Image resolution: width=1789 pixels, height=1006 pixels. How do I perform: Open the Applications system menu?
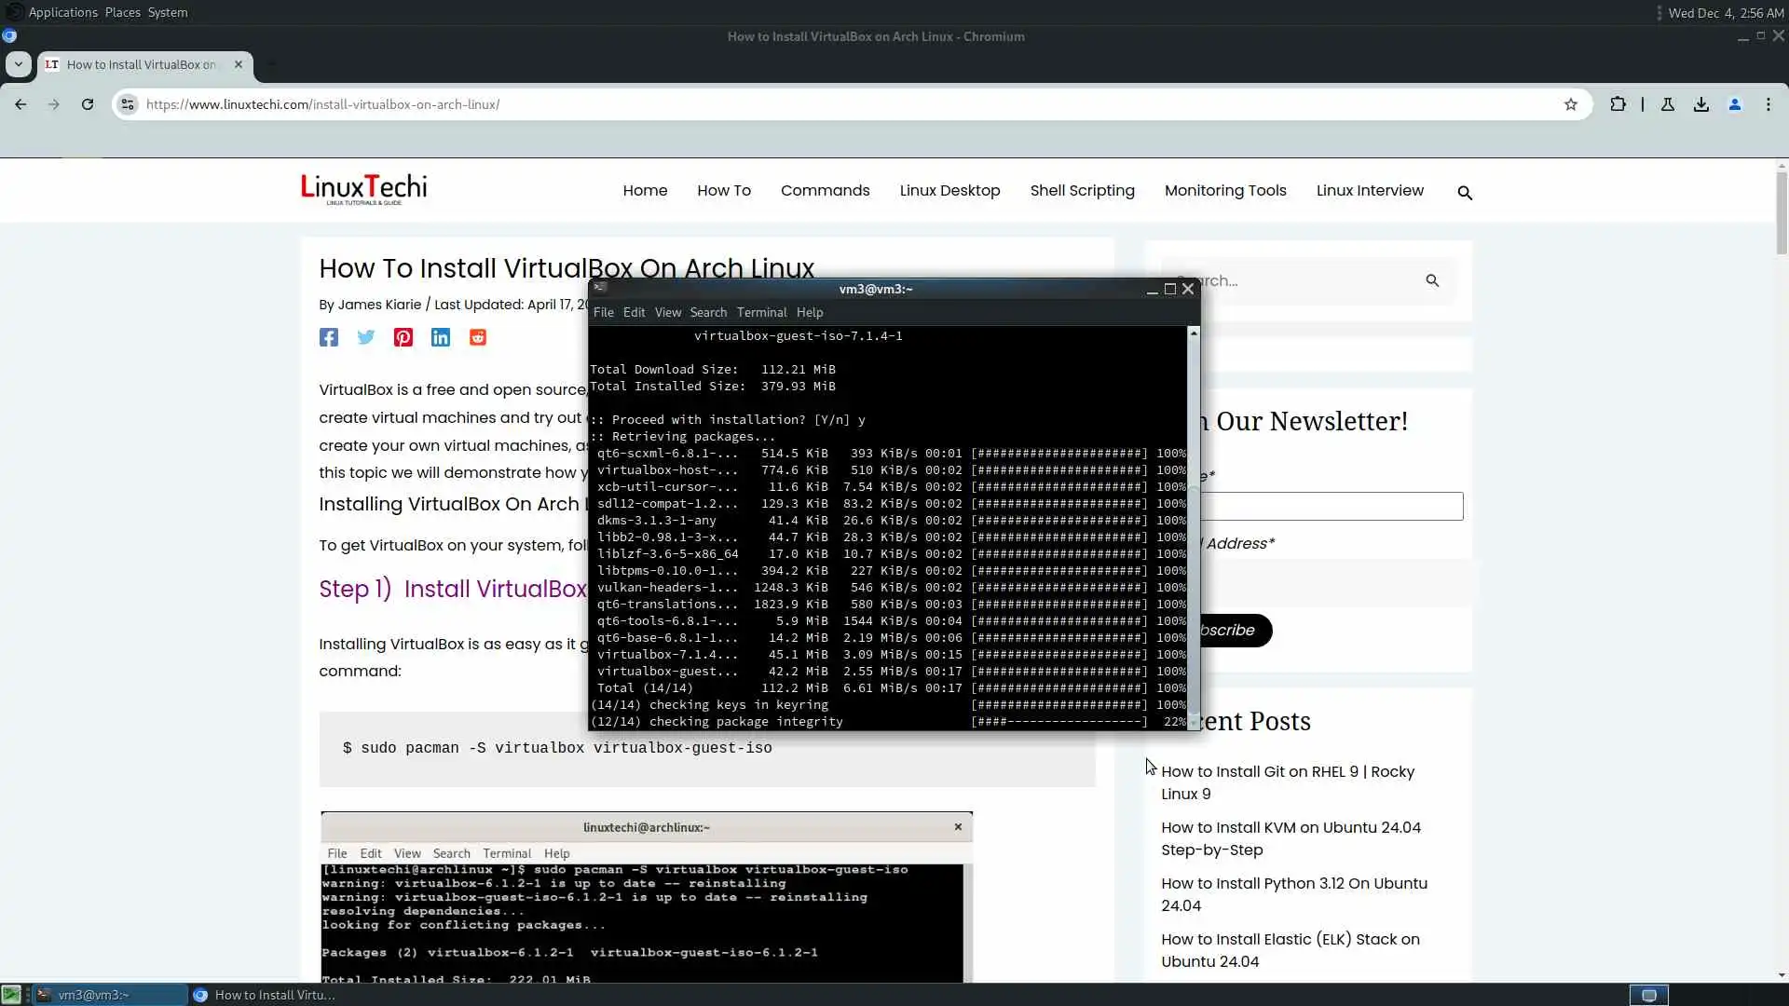62,12
